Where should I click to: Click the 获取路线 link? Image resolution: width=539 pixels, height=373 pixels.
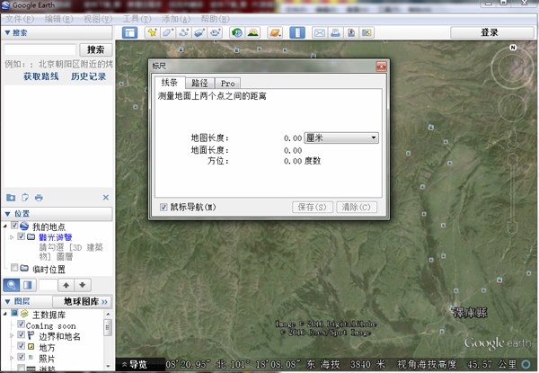pos(43,76)
